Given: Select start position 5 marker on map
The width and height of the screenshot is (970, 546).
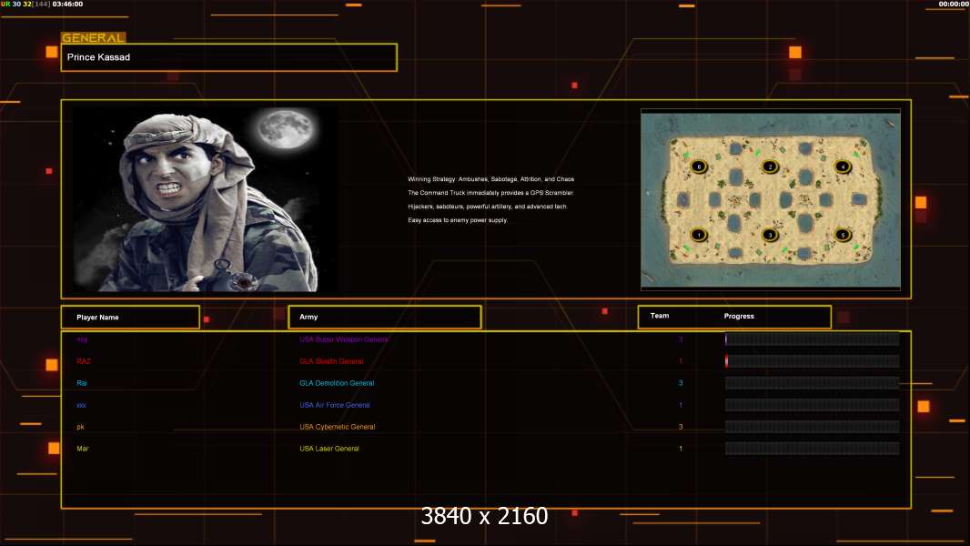Looking at the screenshot, I should 843,235.
